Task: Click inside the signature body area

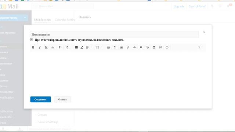Action: (117, 72)
